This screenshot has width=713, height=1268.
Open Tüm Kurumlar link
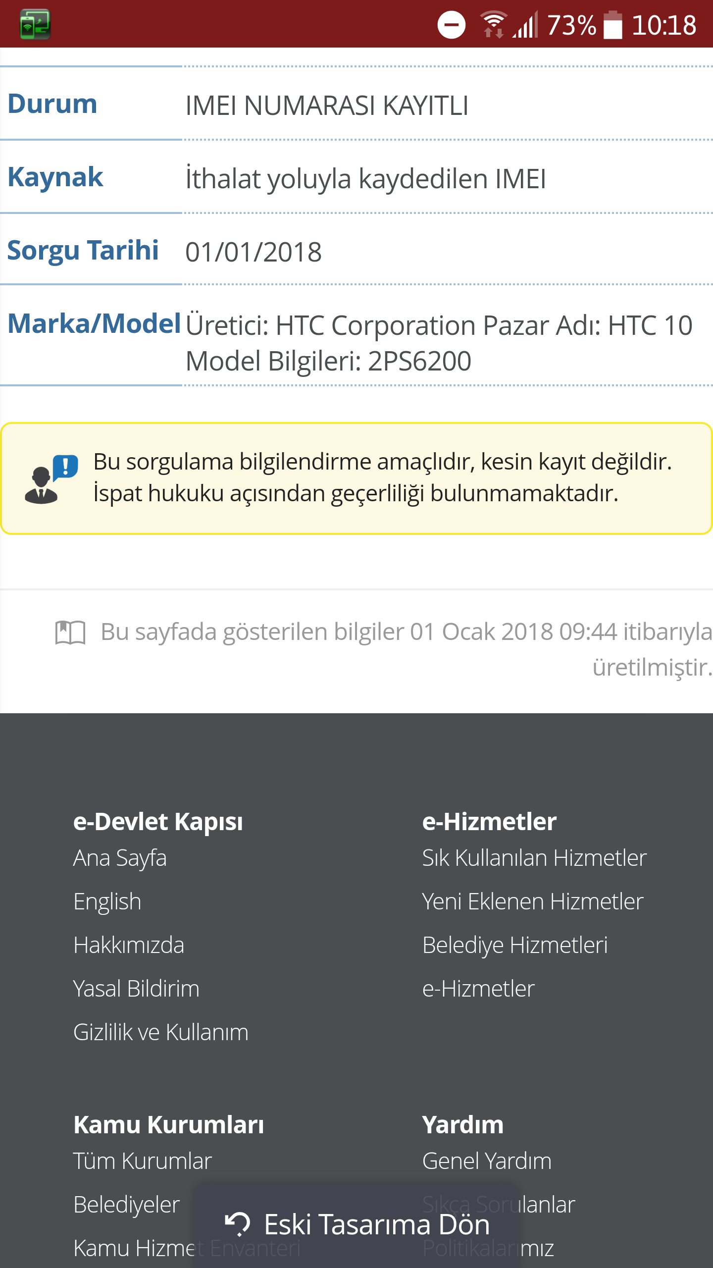(143, 1161)
